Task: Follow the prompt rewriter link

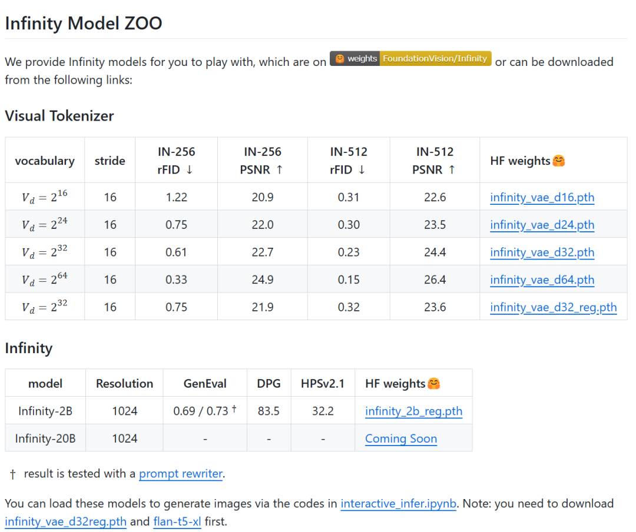Action: [x=181, y=474]
